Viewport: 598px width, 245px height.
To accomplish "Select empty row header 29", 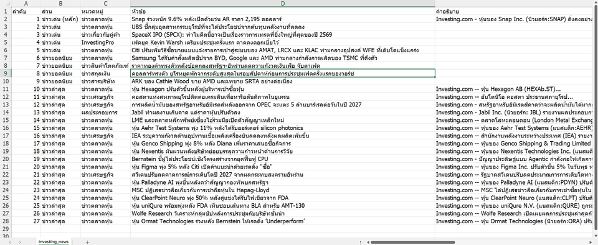I will (6, 229).
